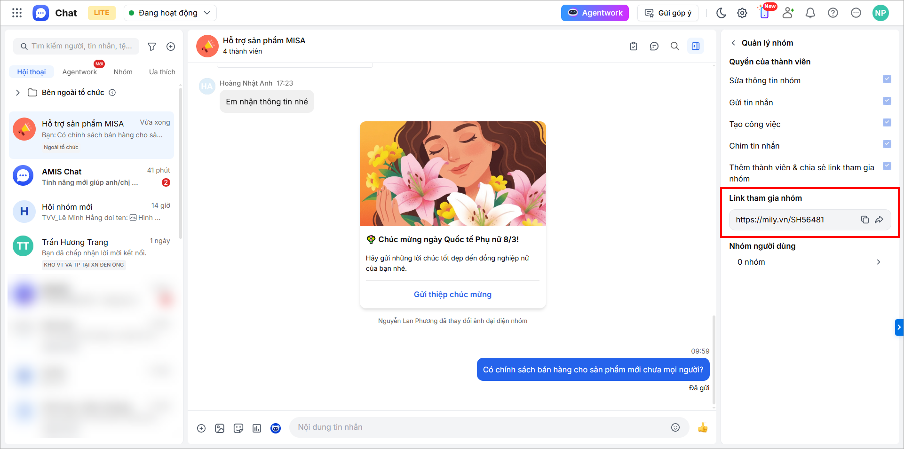
Task: Send a thumbs-up like
Action: pos(703,427)
